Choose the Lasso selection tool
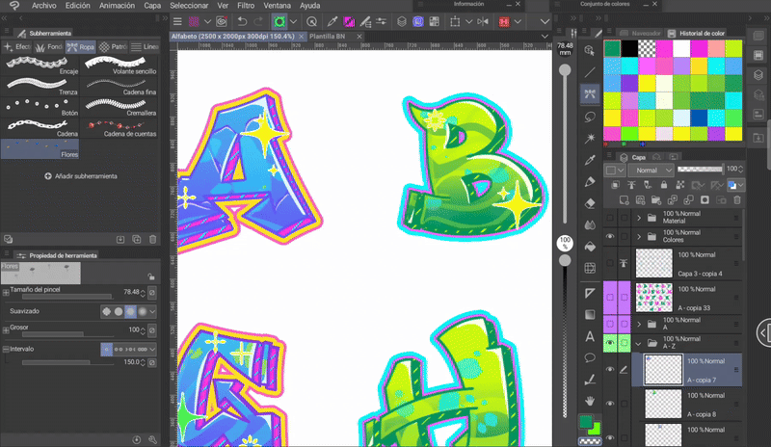Screen dimensions: 771x447 590,116
